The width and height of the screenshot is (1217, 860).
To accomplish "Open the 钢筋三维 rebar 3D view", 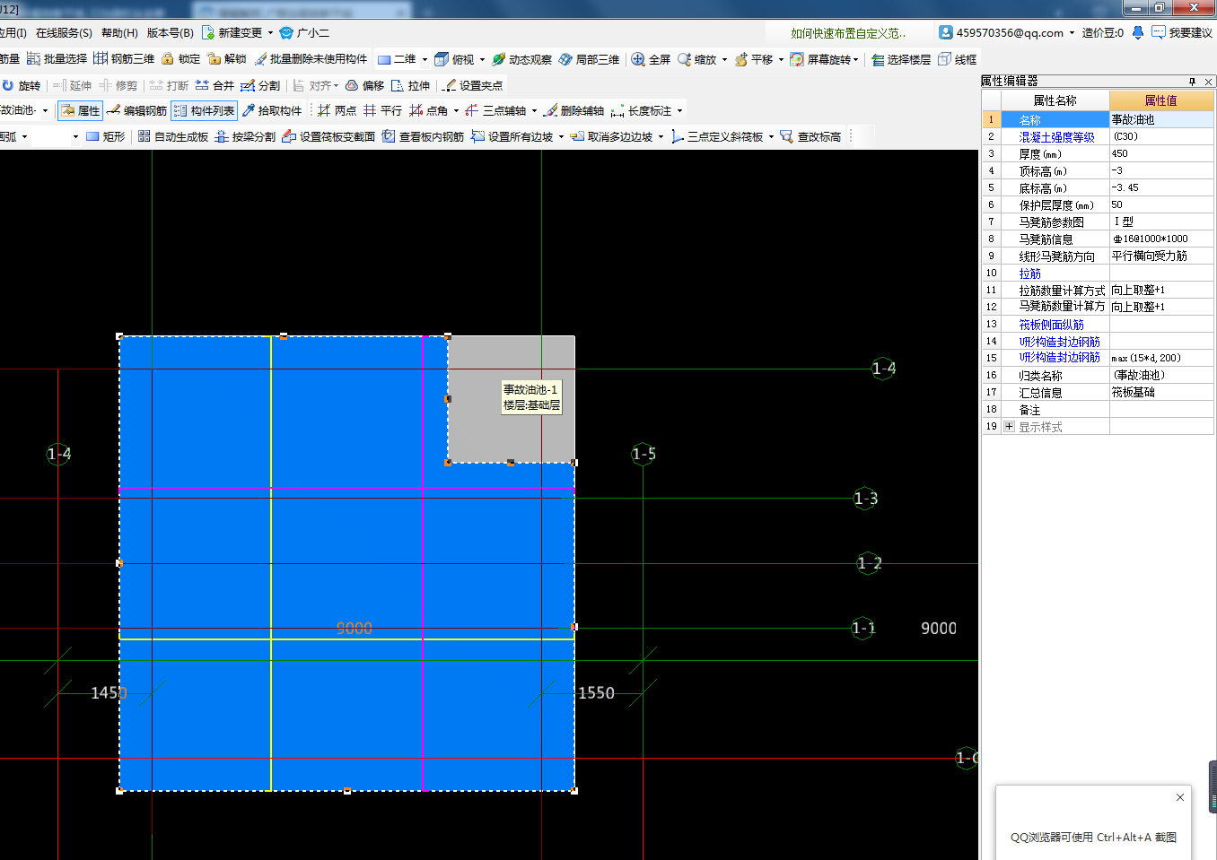I will click(124, 59).
